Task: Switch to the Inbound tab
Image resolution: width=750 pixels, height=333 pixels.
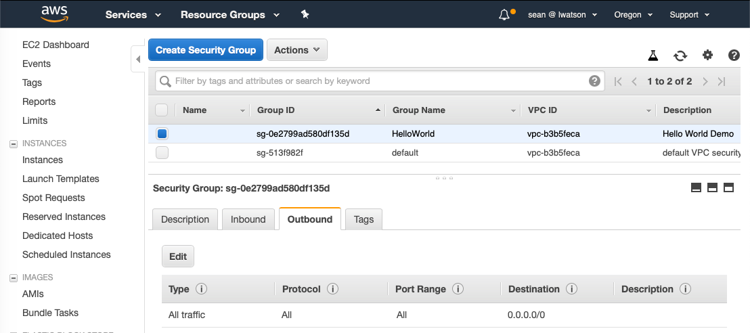Action: [248, 219]
